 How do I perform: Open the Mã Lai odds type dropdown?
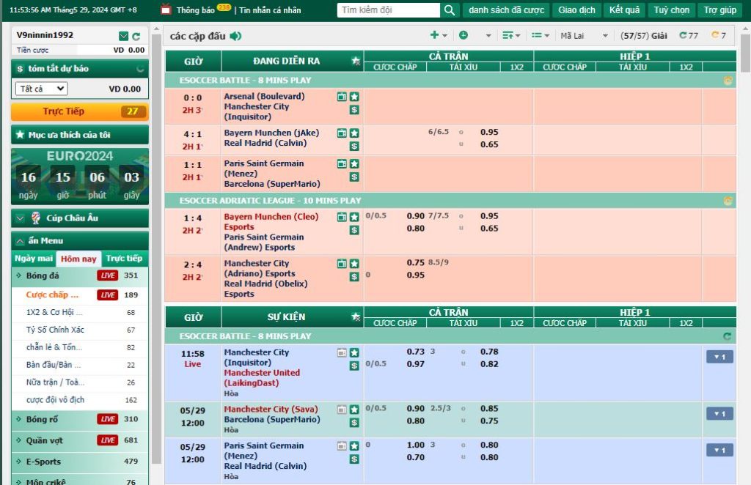pos(584,35)
